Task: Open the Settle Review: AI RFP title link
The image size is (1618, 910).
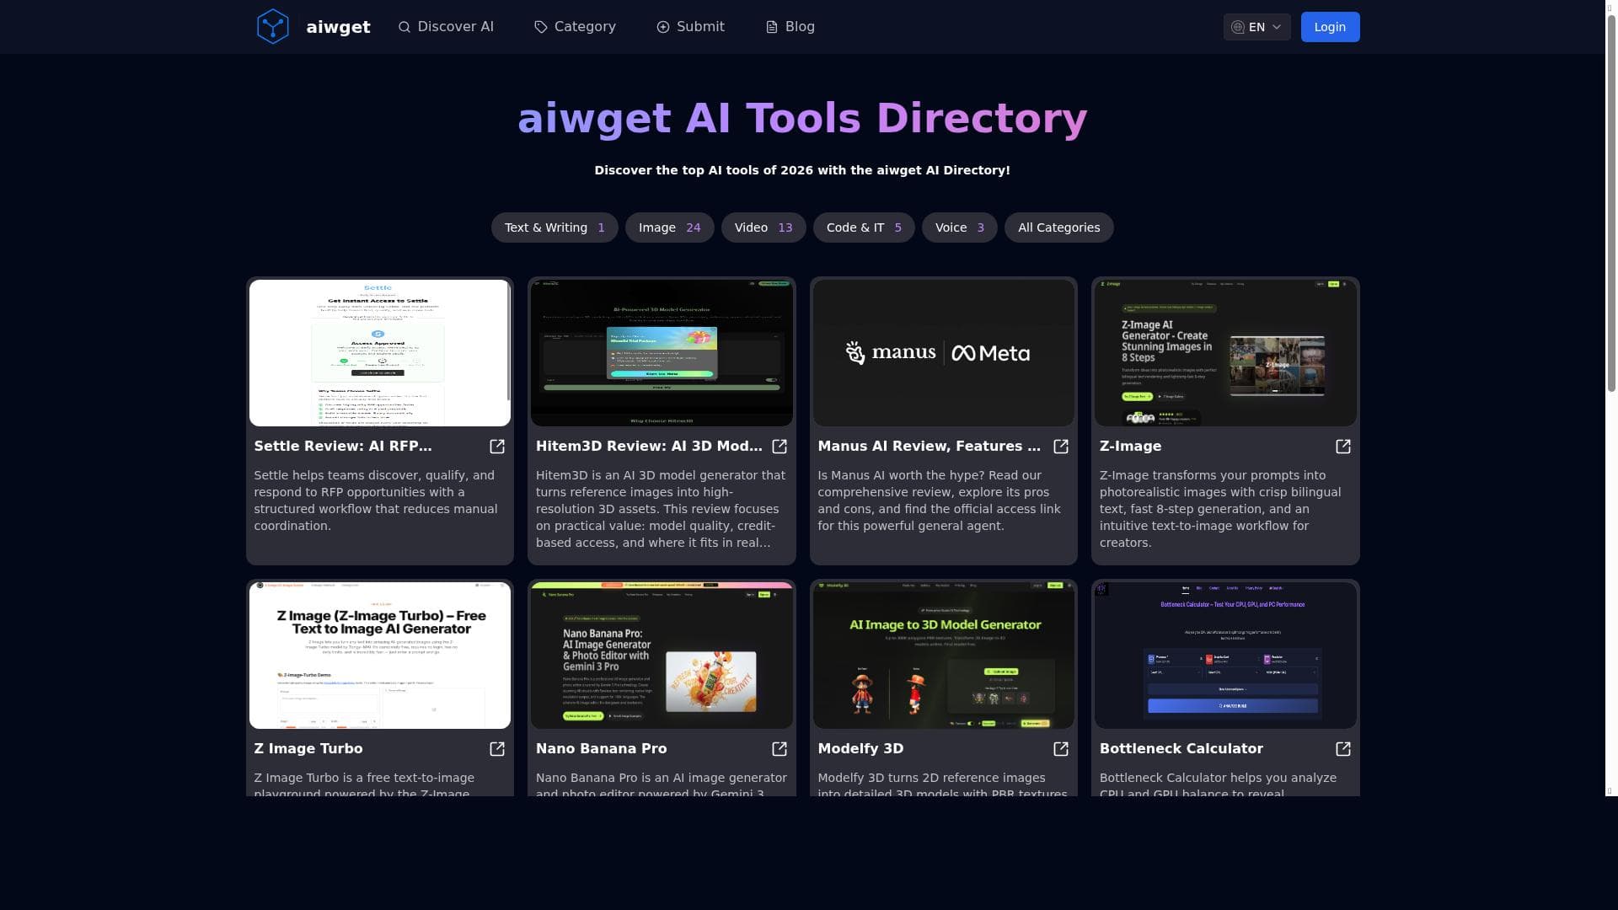Action: pos(343,447)
